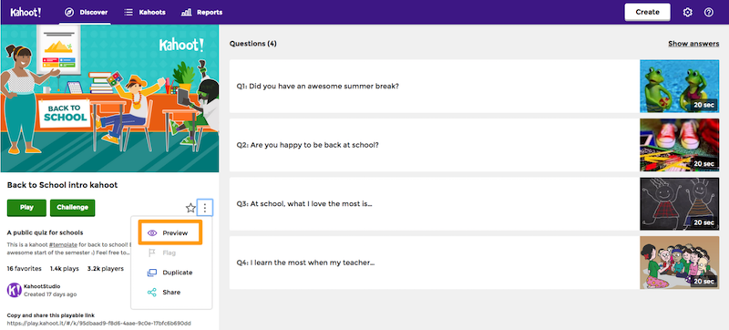Viewport: 729px width, 330px height.
Task: Click the Kahoot! logo in header
Action: coord(26,12)
